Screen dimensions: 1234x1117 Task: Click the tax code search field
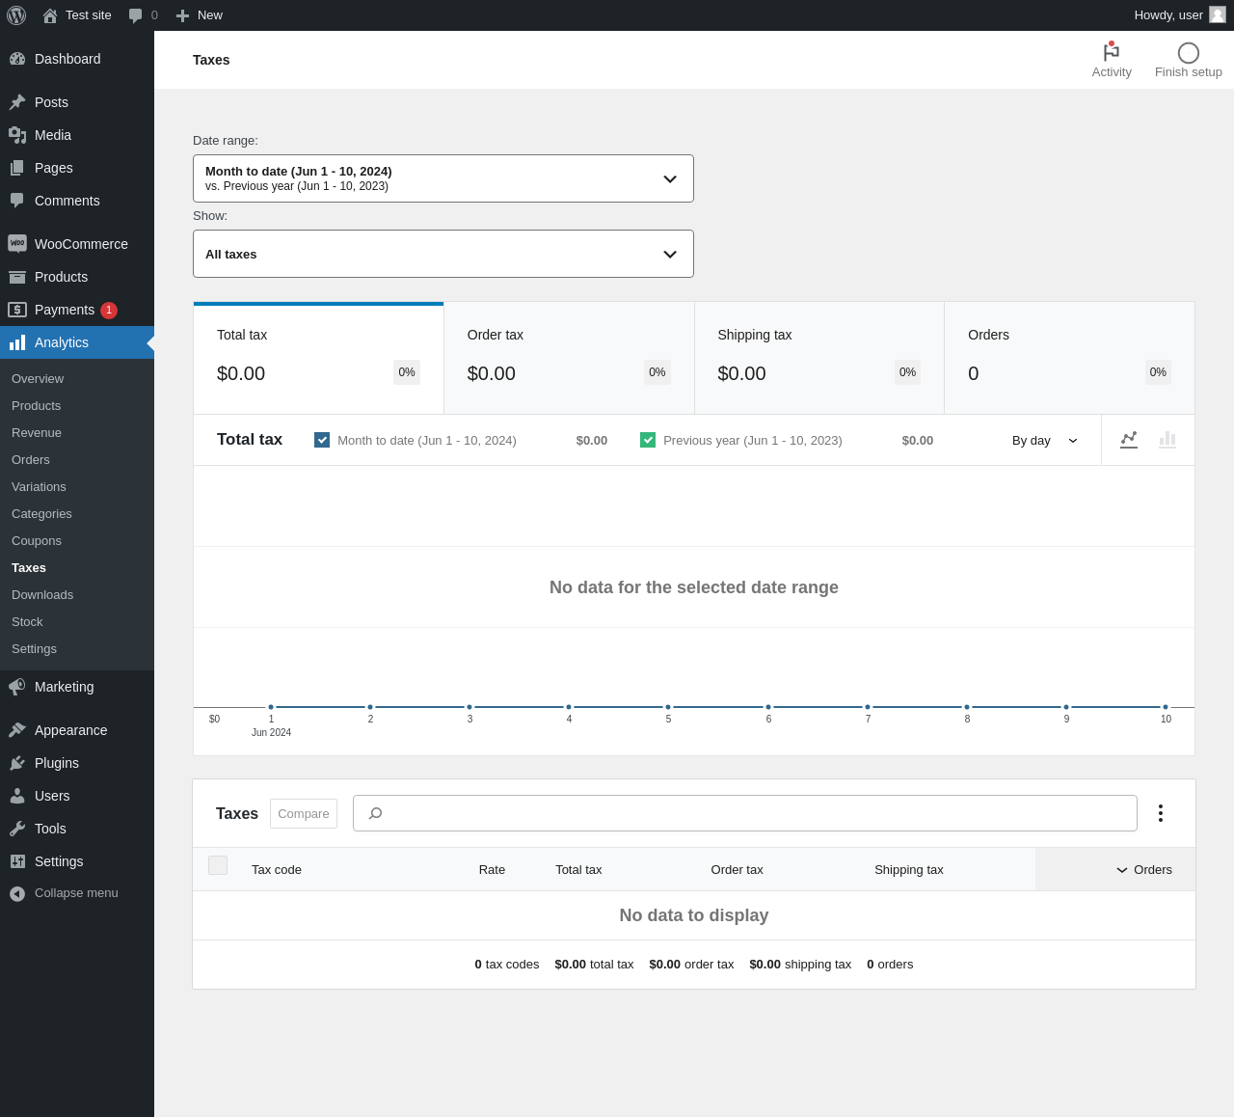pyautogui.click(x=745, y=813)
